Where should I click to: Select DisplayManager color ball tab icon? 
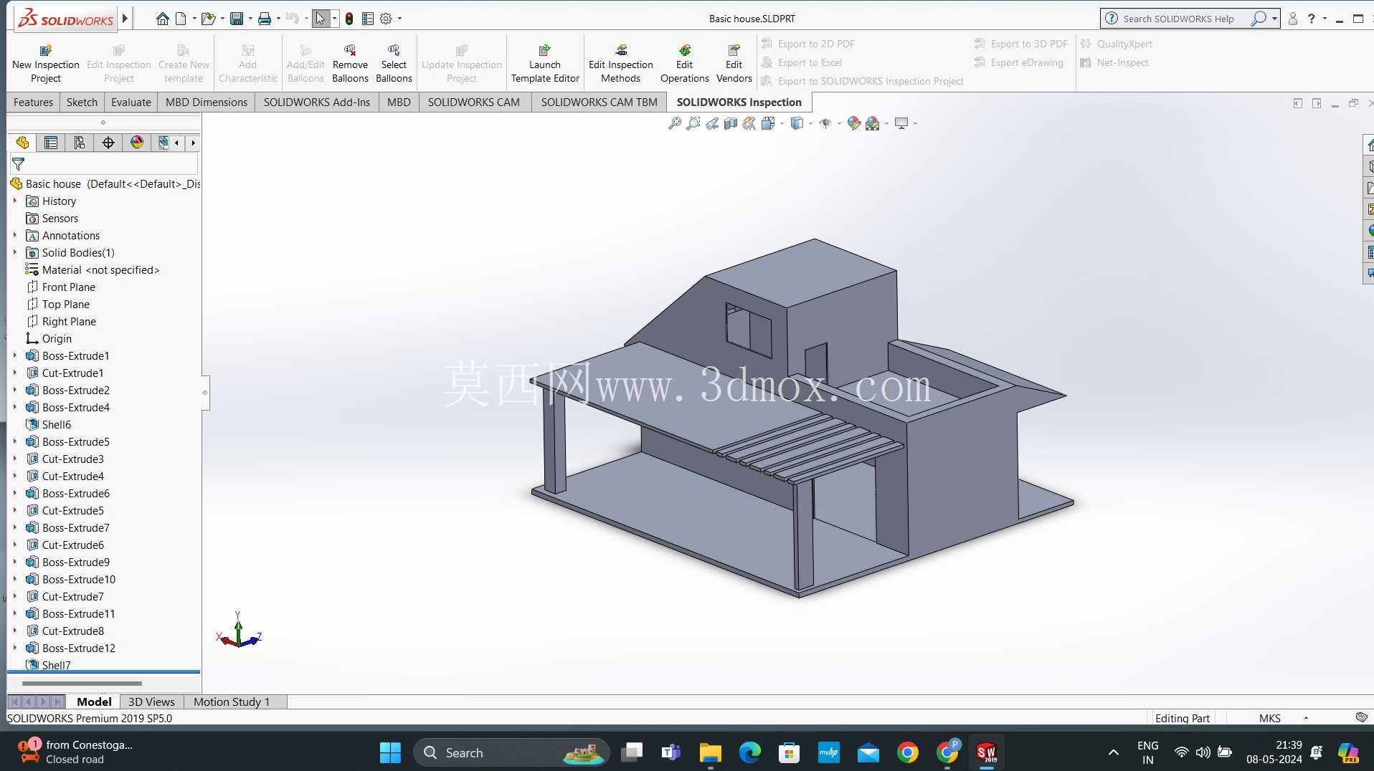(x=137, y=143)
